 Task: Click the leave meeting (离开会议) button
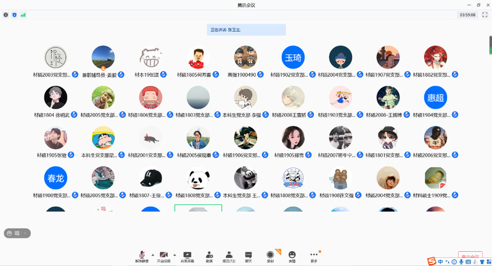470,257
